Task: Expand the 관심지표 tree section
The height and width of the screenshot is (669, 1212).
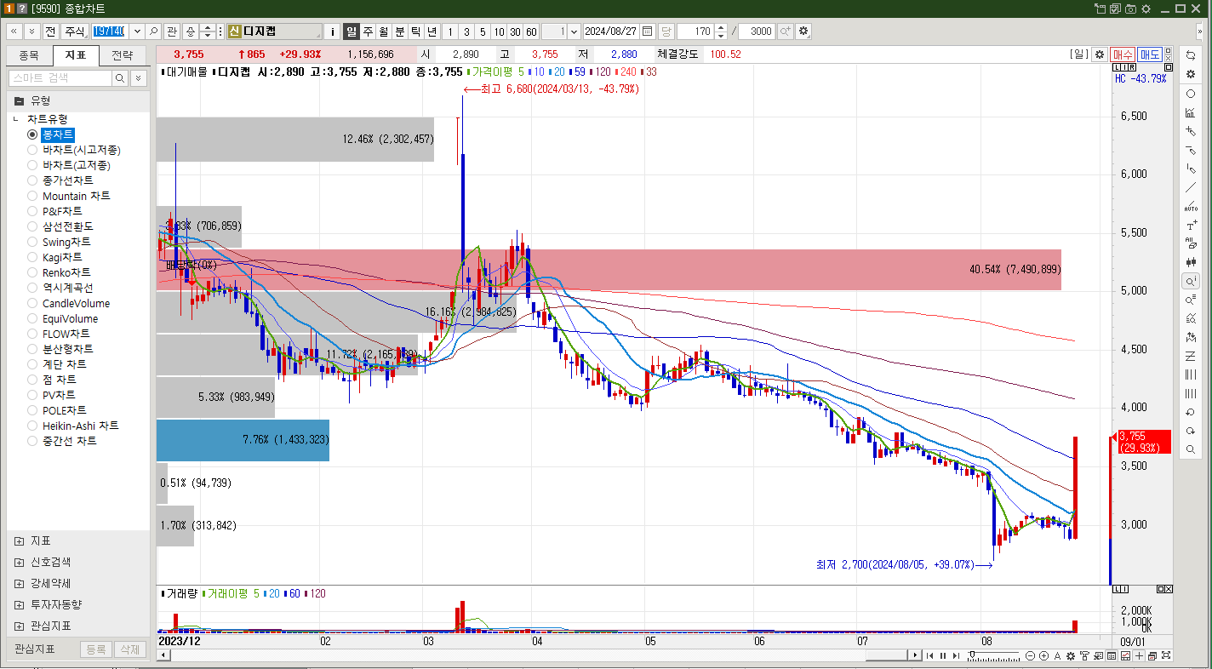Action: coord(19,626)
